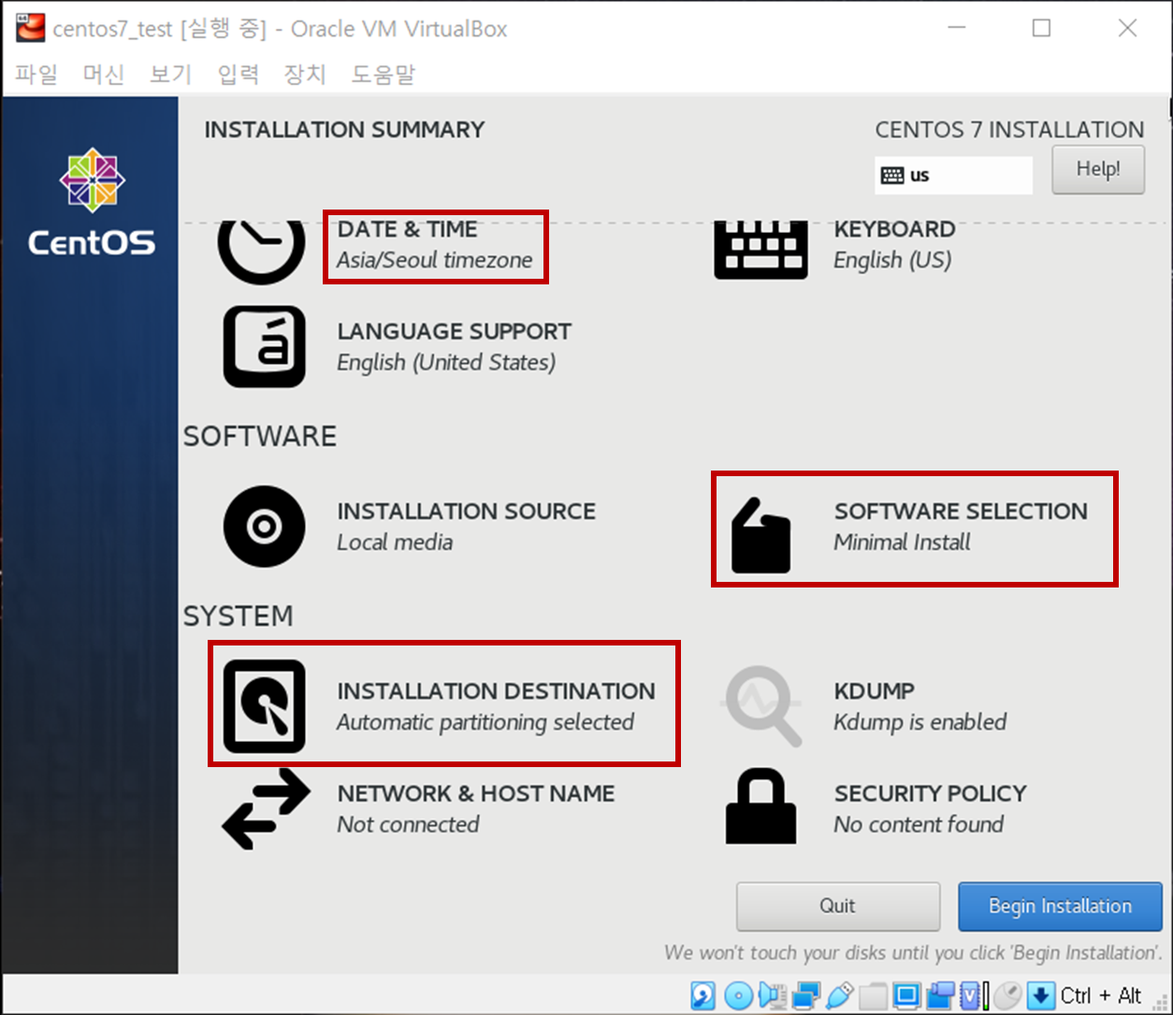Click the 'Asia/Seoul timezone' text
This screenshot has height=1015, width=1173.
click(x=435, y=260)
